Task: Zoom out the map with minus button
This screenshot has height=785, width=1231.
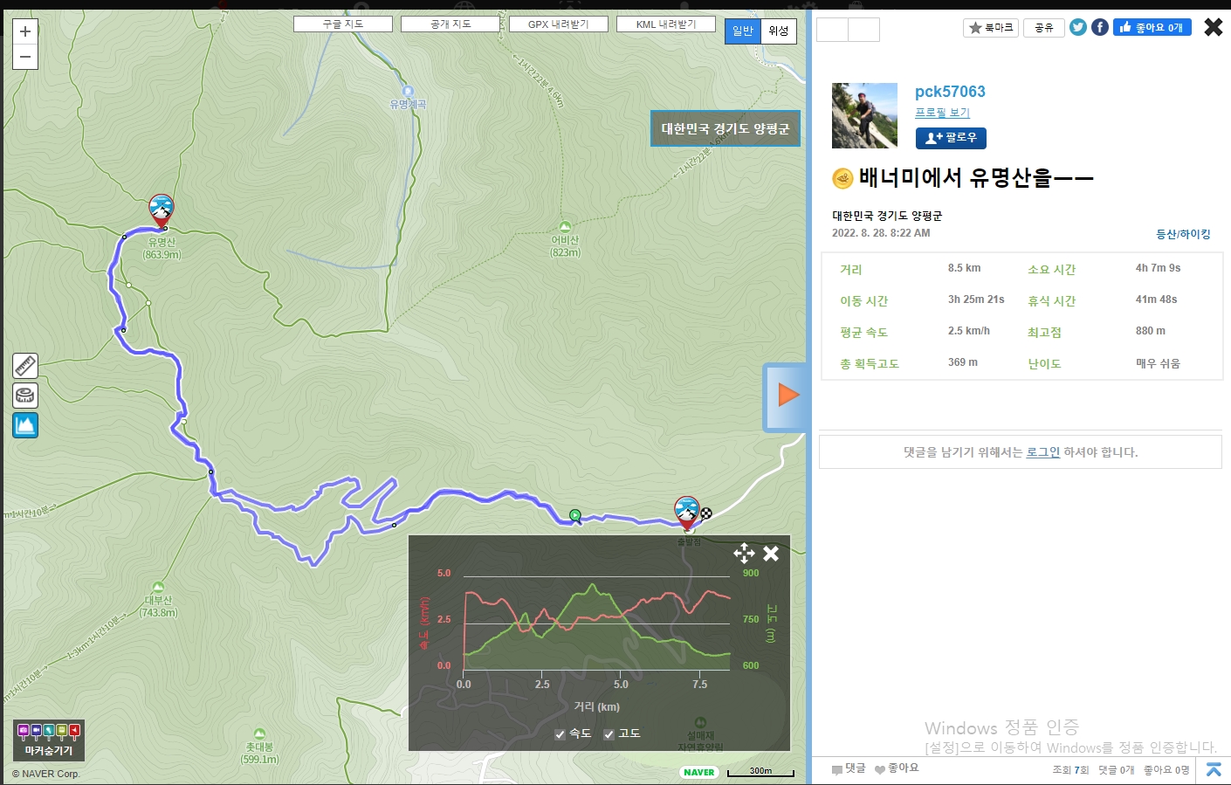Action: pyautogui.click(x=25, y=57)
